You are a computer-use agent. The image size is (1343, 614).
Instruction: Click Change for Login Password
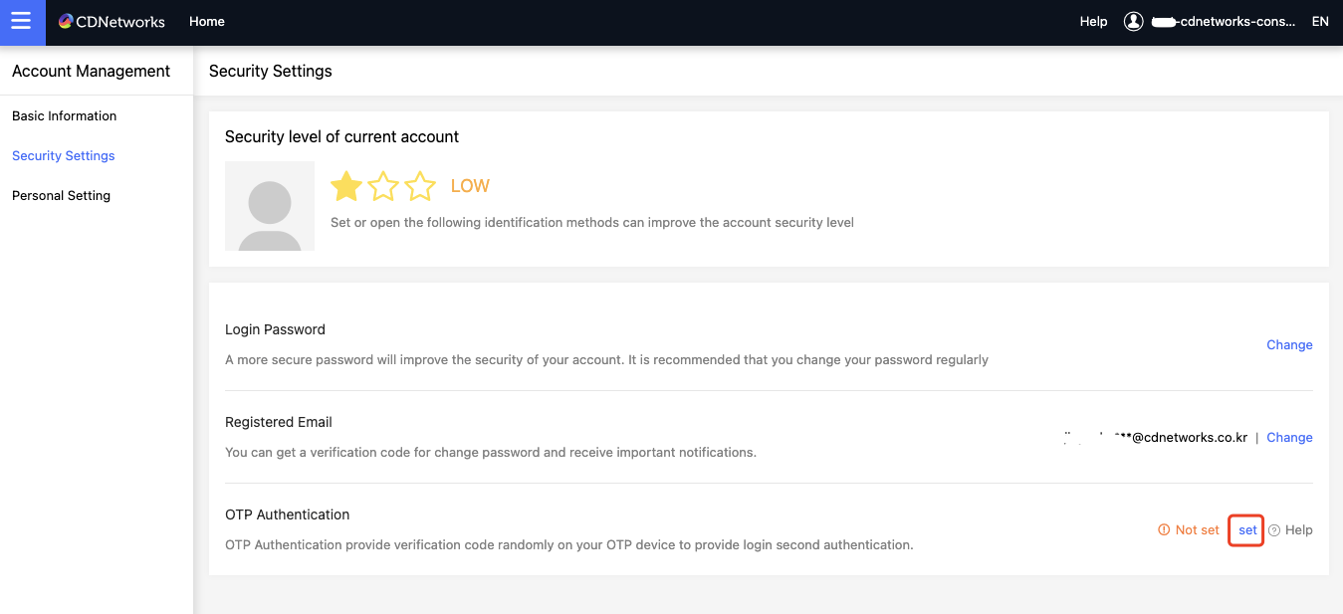1289,345
